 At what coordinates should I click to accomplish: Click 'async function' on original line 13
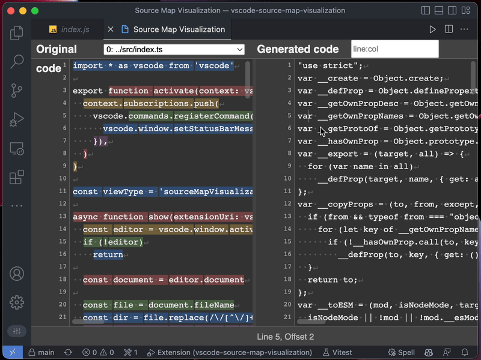click(x=108, y=217)
